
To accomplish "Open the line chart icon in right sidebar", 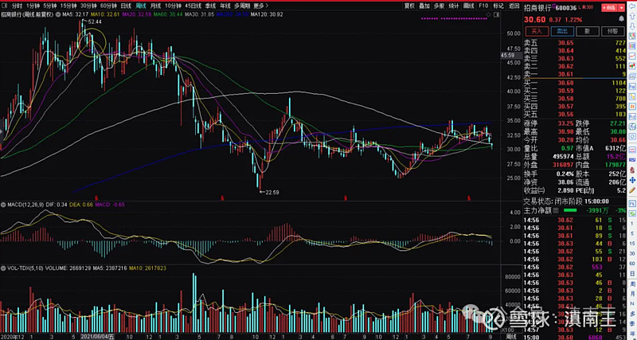I will 631,57.
